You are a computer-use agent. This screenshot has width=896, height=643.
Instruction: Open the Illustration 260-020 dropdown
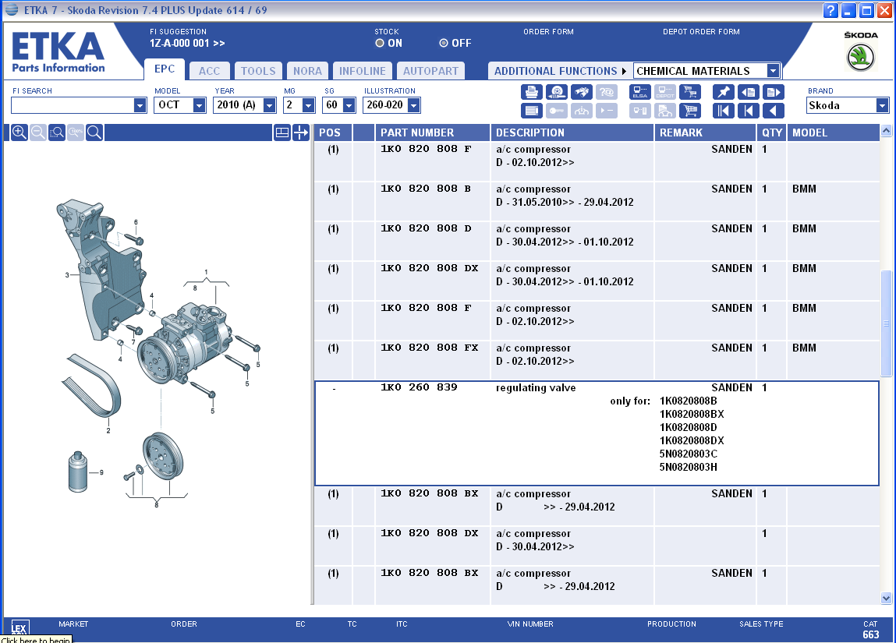414,105
